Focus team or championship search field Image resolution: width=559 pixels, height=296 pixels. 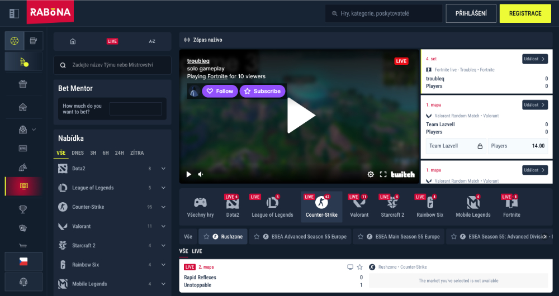112,65
